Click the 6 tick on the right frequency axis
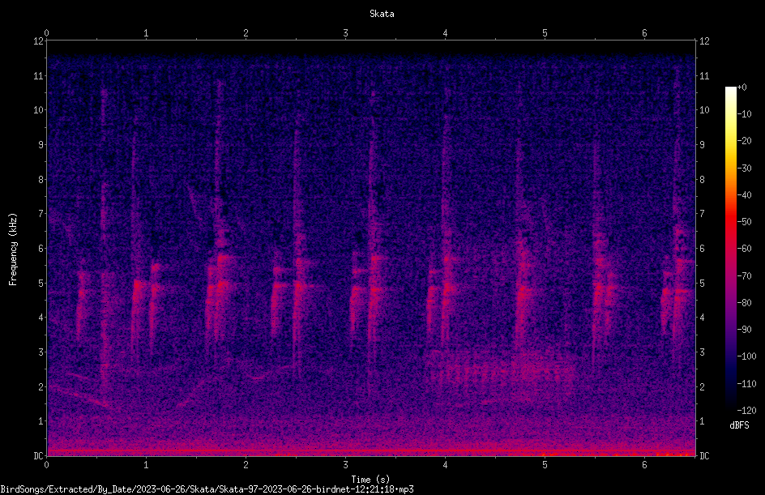Screen dimensions: 765x495 coord(702,248)
